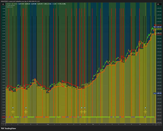This screenshot has width=163, height=131.
Task: Click the Sep label on the time axis
Action: click(93, 124)
